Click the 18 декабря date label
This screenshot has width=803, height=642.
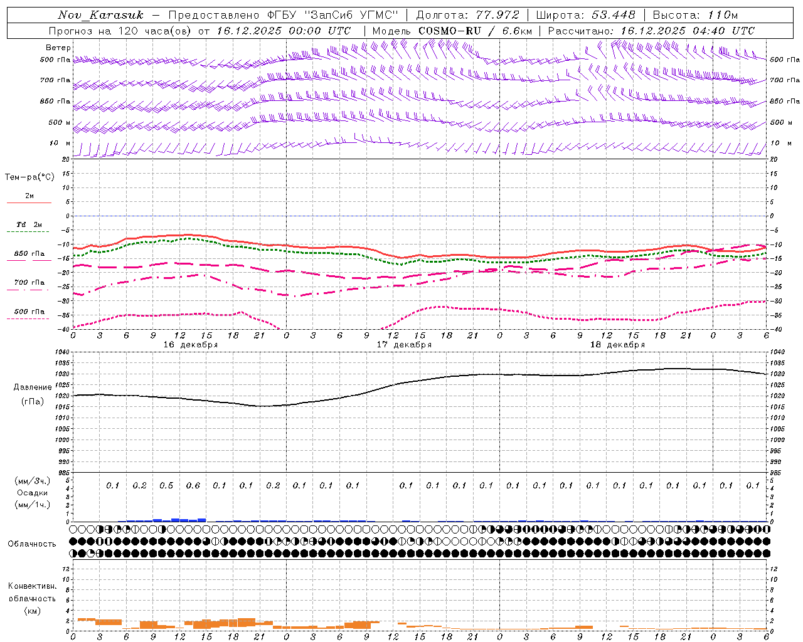(x=617, y=345)
